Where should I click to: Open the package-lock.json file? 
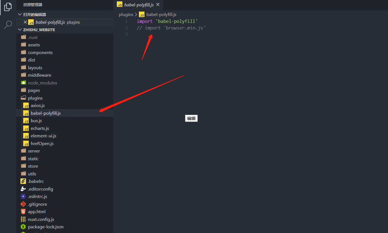pyautogui.click(x=65, y=227)
